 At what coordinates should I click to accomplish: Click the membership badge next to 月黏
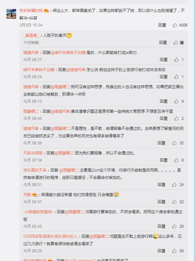pos(35,194)
